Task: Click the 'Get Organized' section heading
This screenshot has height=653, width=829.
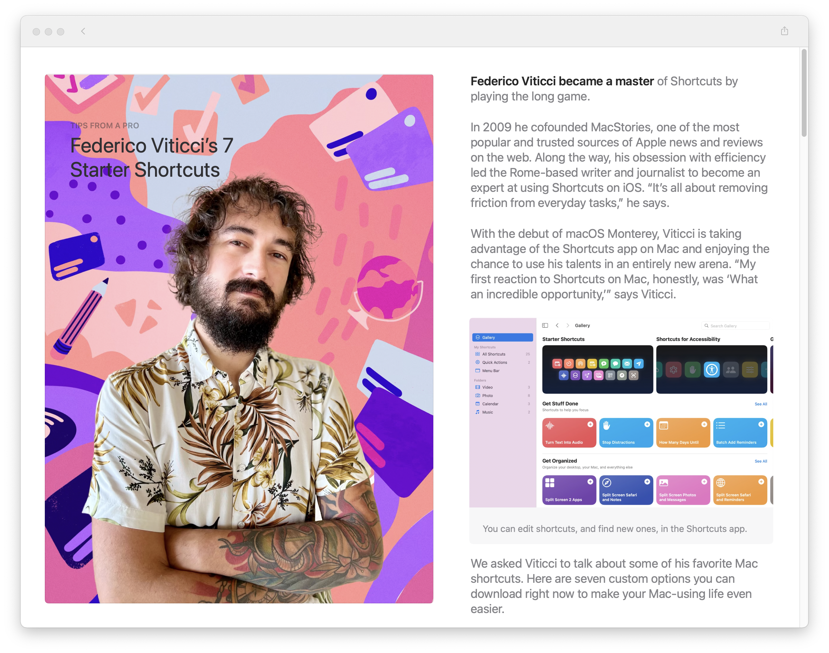Action: [x=559, y=461]
